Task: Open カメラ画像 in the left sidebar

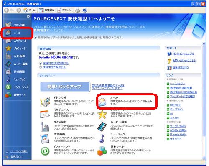Action: [x=15, y=56]
